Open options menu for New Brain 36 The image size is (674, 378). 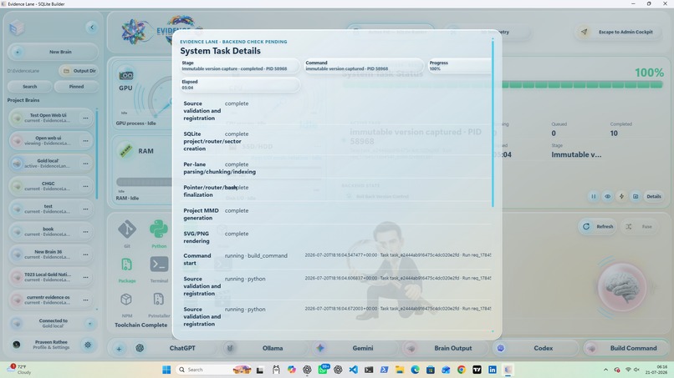[85, 255]
